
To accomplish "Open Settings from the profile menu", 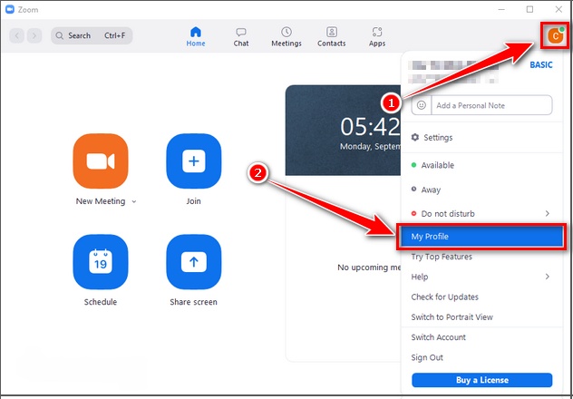I will pyautogui.click(x=481, y=138).
